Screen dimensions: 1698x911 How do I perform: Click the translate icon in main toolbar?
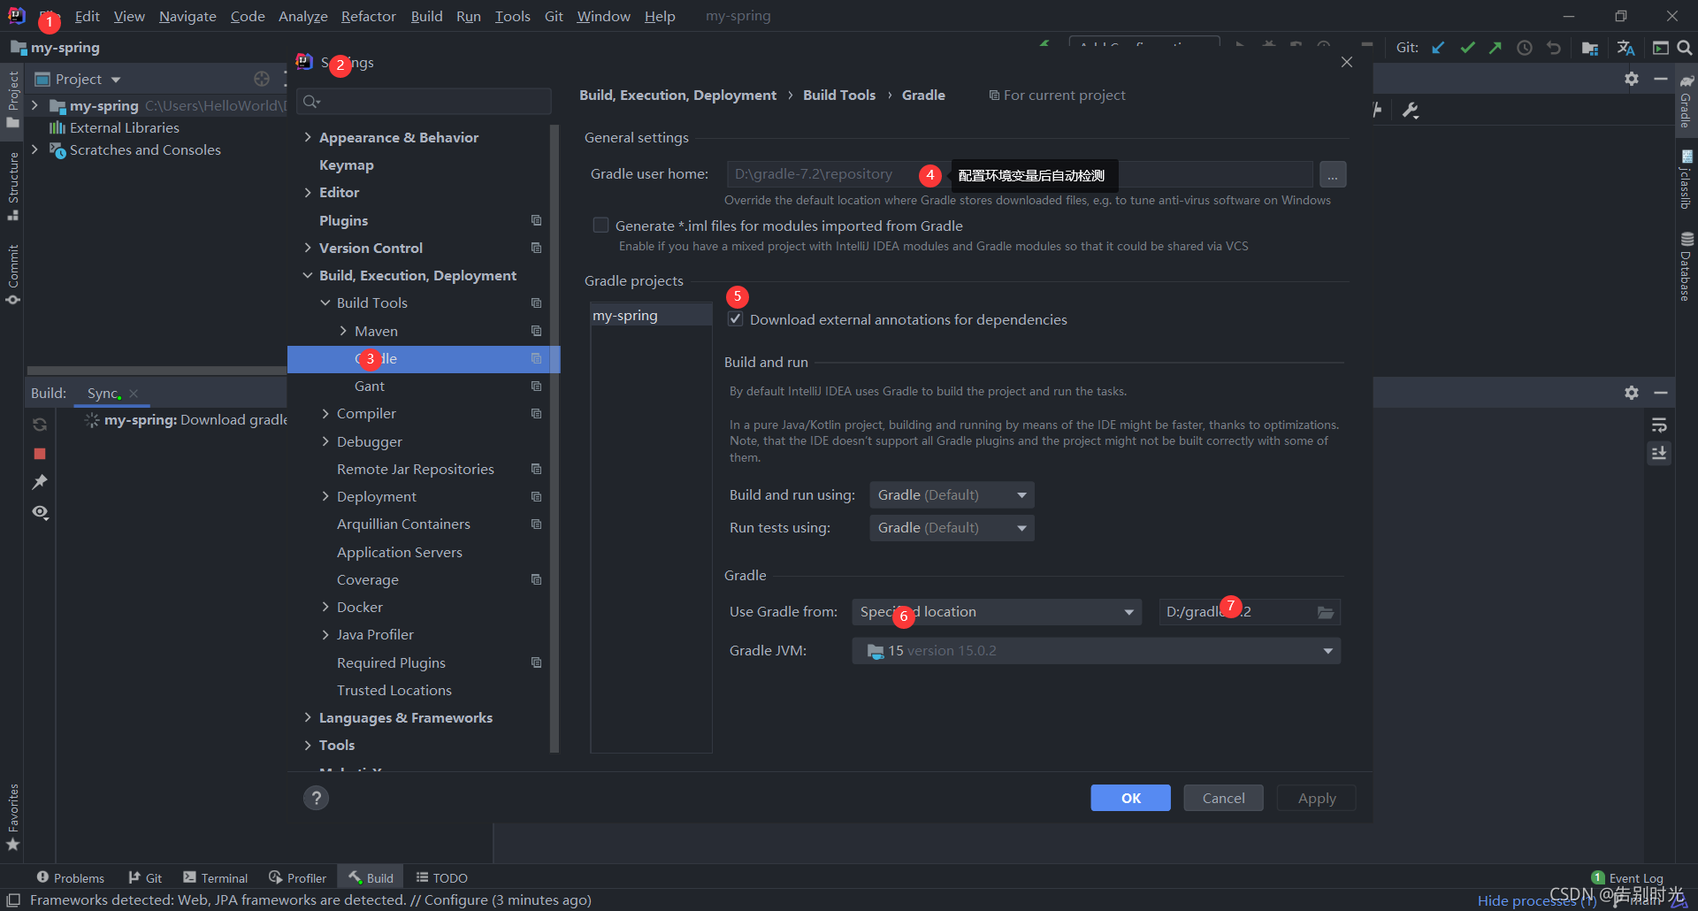1625,48
